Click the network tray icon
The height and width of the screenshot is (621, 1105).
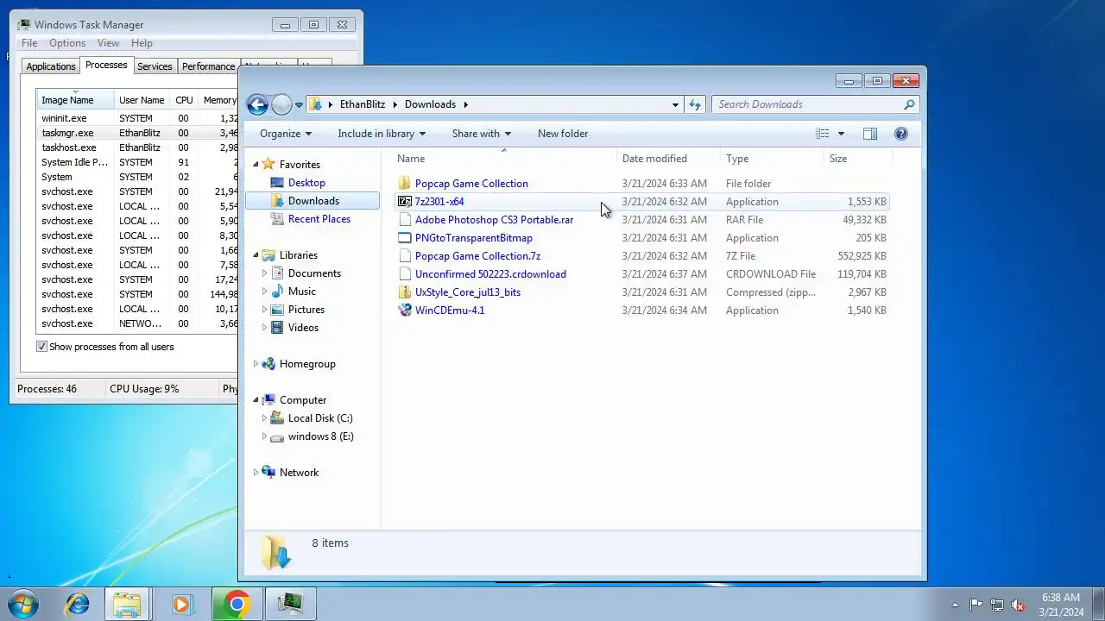pos(997,605)
